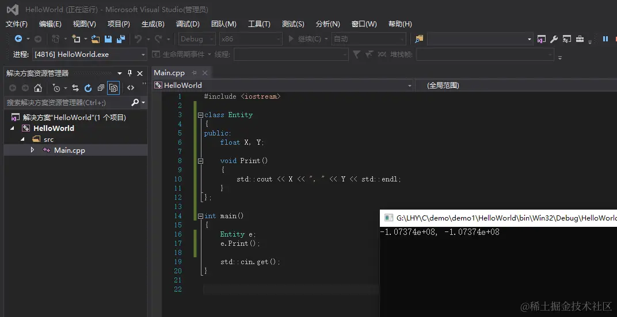This screenshot has width=617, height=317.
Task: Toggle auto-hide pin on Solution Explorer panel
Action: click(130, 74)
